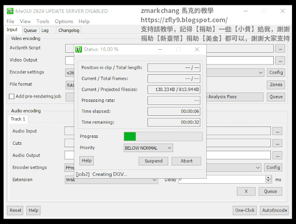Viewport: 296px width, 224px height.
Task: Expand the audio Encoder settings dropdown
Action: [258, 167]
